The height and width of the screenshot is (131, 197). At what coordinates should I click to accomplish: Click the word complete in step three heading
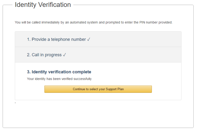coord(82,72)
